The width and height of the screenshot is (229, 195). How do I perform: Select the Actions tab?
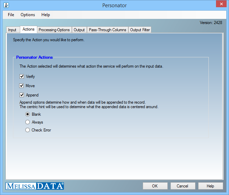(28, 30)
